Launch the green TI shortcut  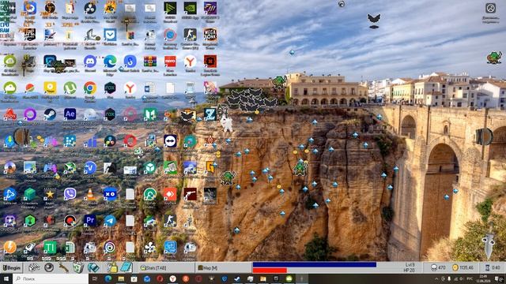tap(50, 247)
